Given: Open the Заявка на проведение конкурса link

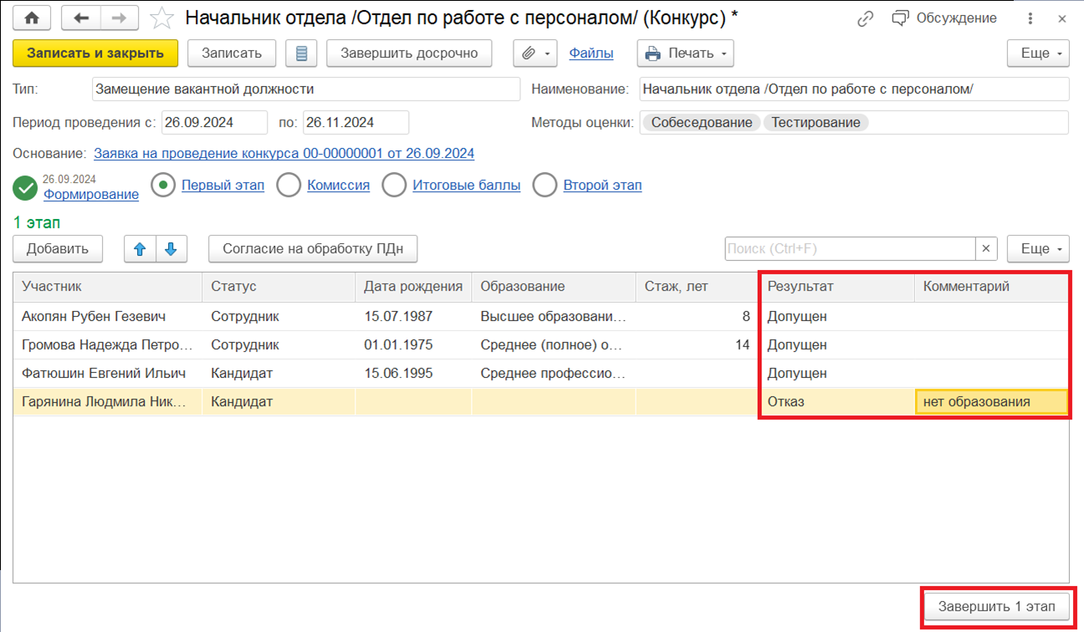Looking at the screenshot, I should click(x=284, y=154).
